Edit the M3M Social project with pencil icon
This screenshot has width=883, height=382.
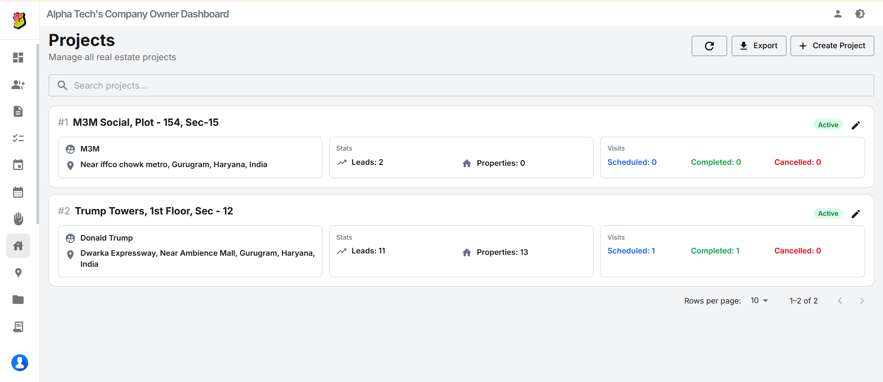coord(856,125)
